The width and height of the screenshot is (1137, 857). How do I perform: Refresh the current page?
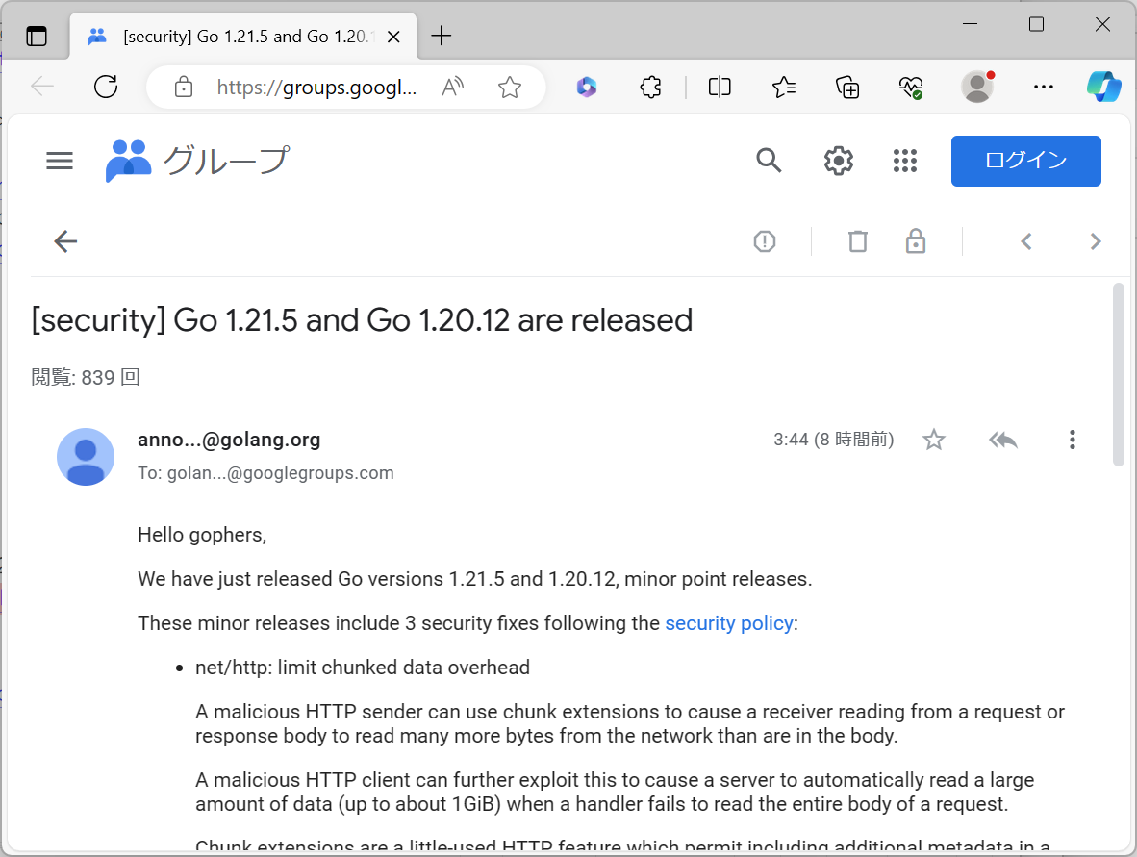(x=106, y=87)
